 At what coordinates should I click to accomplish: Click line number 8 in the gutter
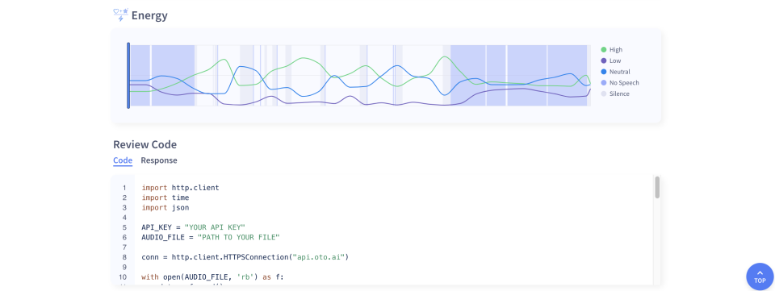124,257
